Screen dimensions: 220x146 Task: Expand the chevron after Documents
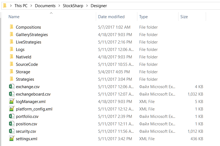pos(59,6)
